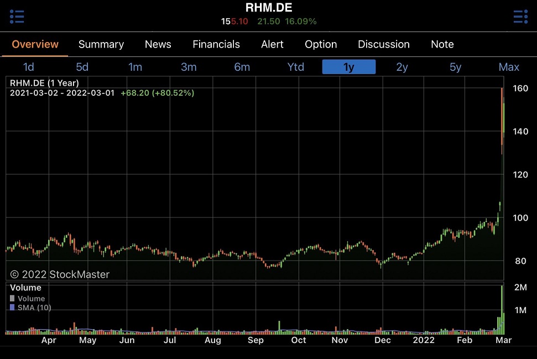Switch chart to 2y range
Image resolution: width=537 pixels, height=359 pixels.
(402, 67)
